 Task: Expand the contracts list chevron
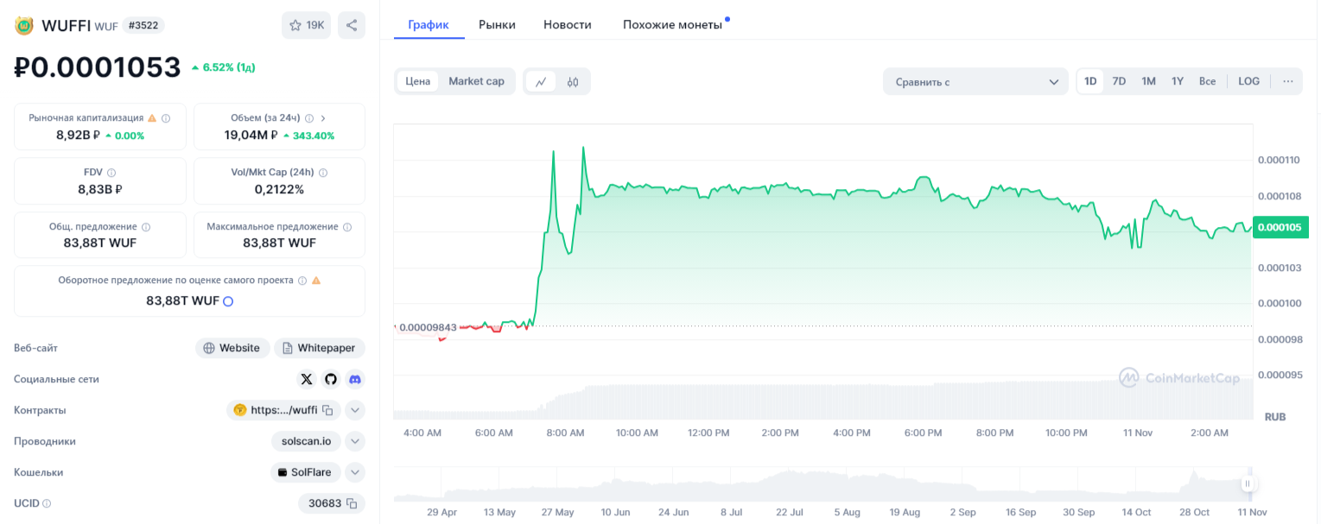pyautogui.click(x=355, y=410)
